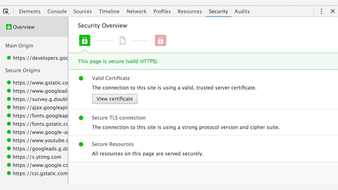The width and height of the screenshot is (338, 190).
Task: Switch to the Resources tab
Action: point(190,11)
